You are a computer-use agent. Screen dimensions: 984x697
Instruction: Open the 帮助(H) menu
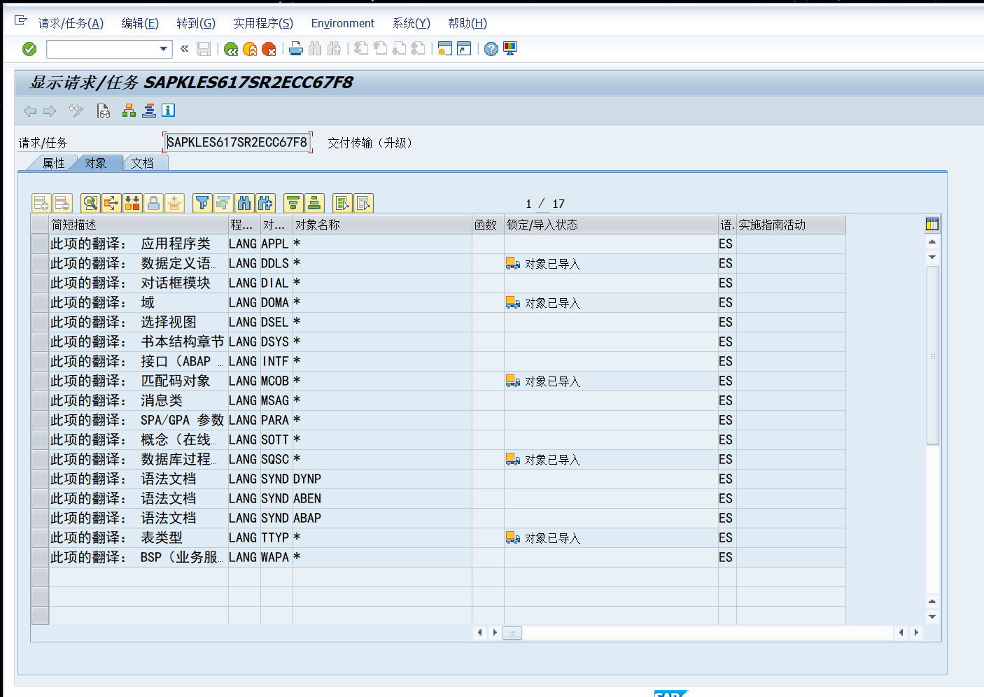pyautogui.click(x=468, y=23)
